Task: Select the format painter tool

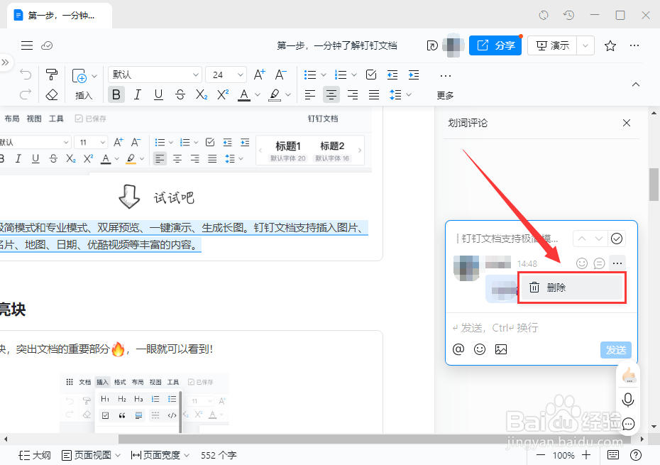Action: coord(52,75)
